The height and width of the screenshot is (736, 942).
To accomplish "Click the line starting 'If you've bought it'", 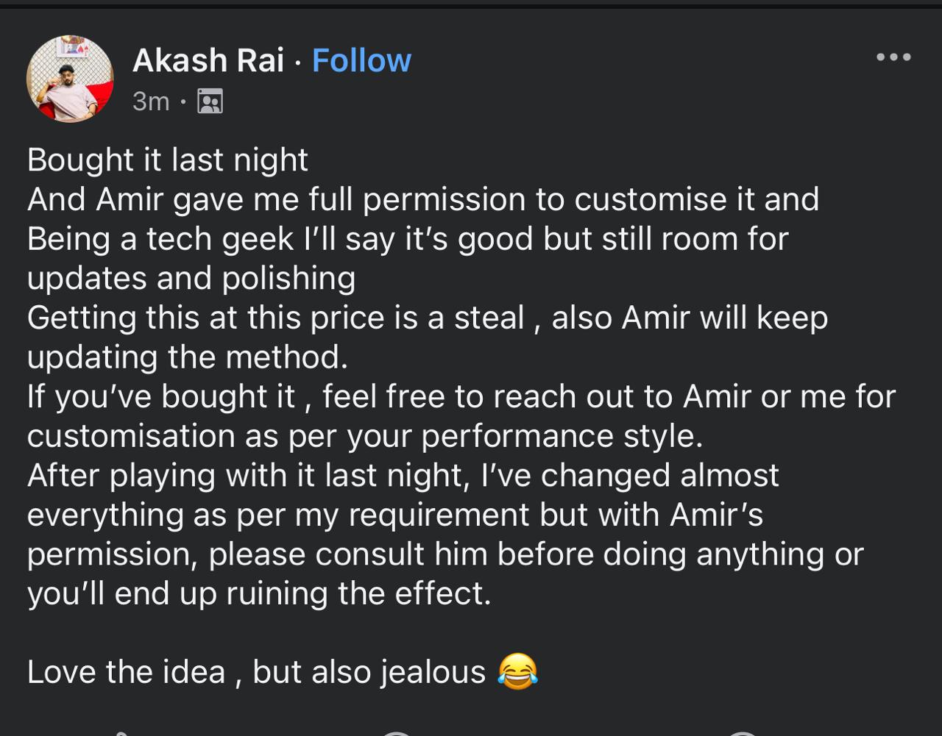I will tap(461, 397).
